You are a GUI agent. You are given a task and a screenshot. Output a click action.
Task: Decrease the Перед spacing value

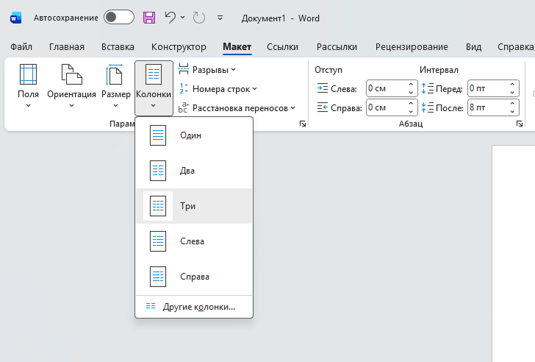click(512, 93)
